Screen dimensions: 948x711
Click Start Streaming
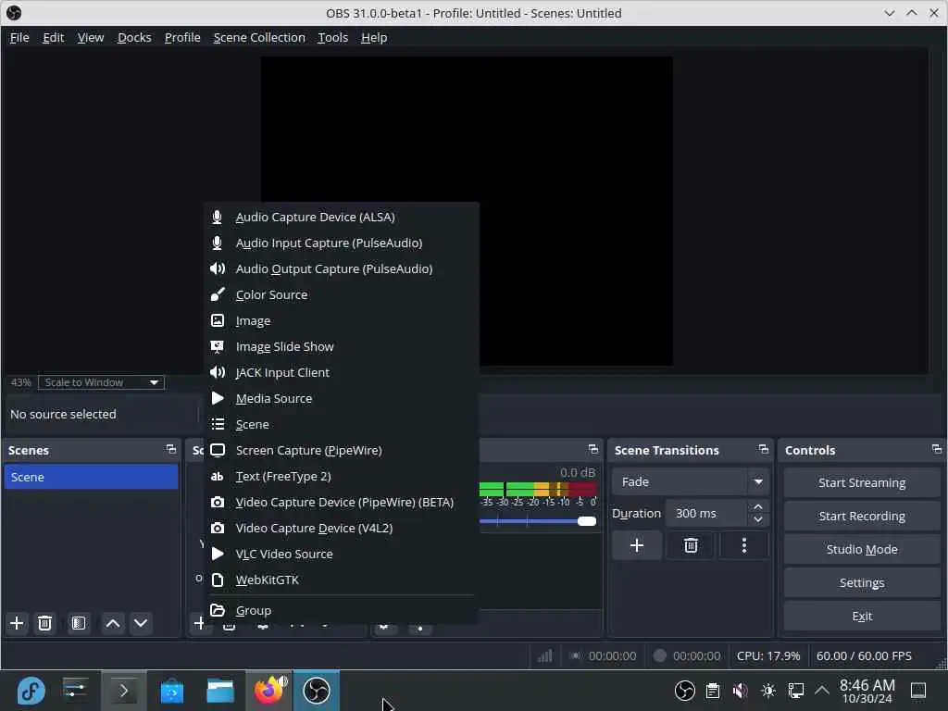coord(862,483)
